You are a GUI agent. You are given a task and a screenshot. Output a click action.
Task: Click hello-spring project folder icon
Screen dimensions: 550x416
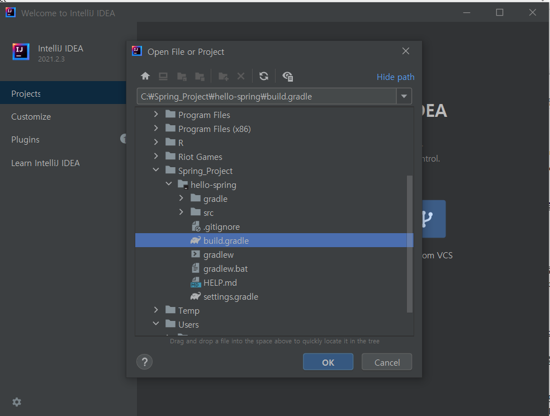tap(183, 184)
